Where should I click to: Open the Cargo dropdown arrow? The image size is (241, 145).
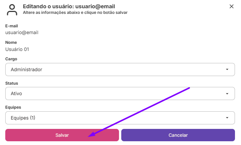(227, 69)
